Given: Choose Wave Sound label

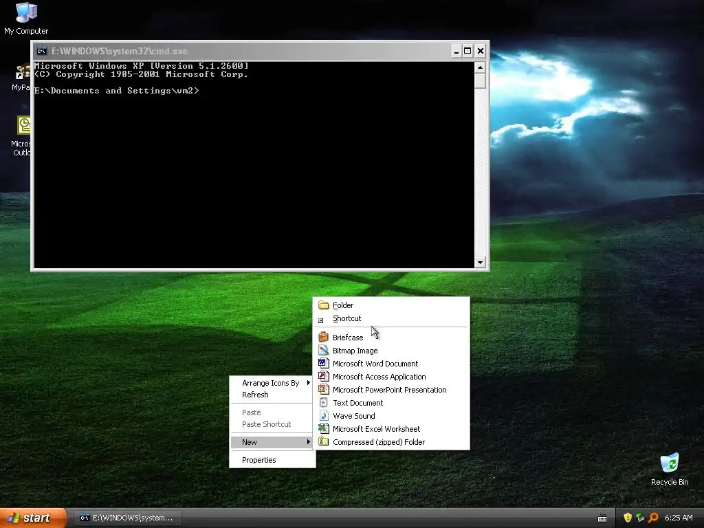Looking at the screenshot, I should (354, 416).
